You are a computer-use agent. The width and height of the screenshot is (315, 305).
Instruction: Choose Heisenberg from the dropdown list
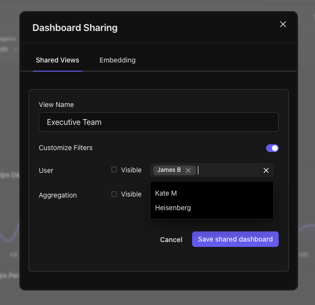[x=173, y=208]
